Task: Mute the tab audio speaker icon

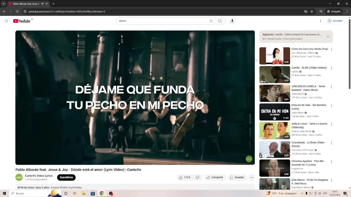Action: [x=42, y=4]
